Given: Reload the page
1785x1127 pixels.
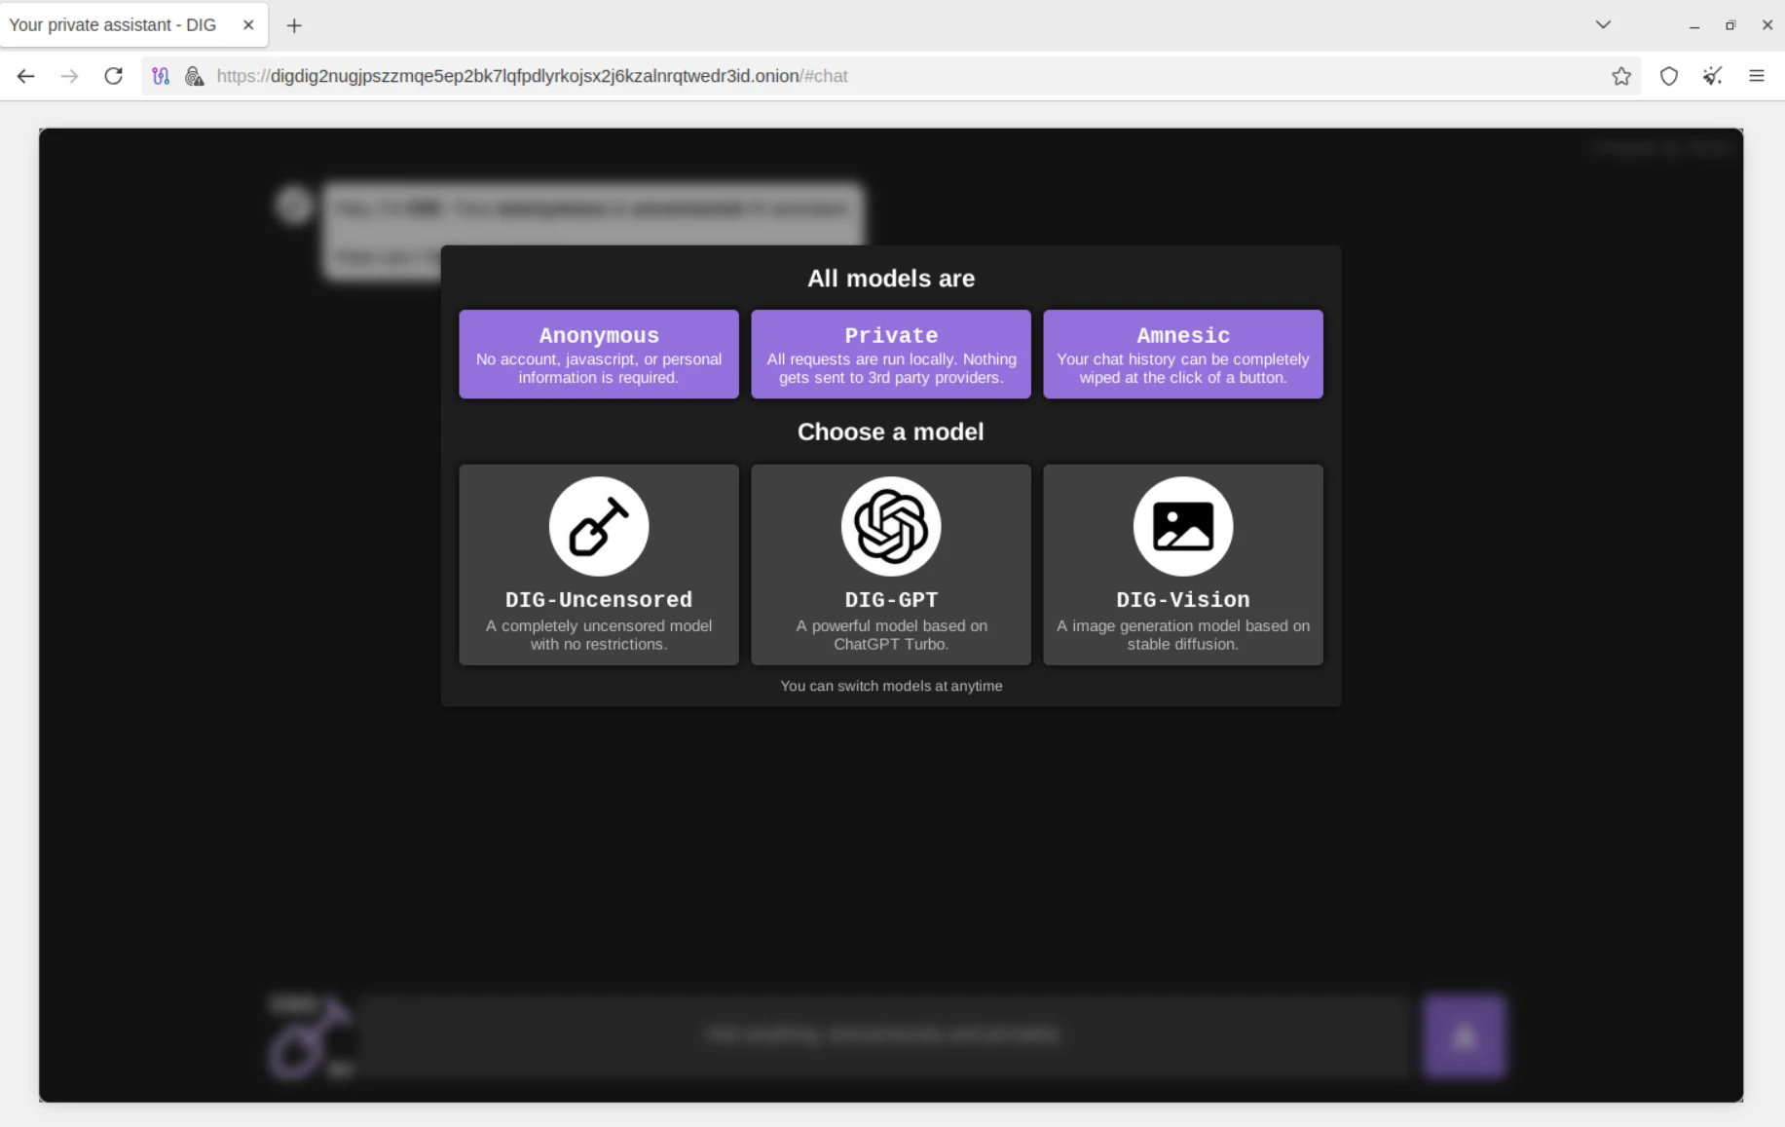Looking at the screenshot, I should pos(113,76).
